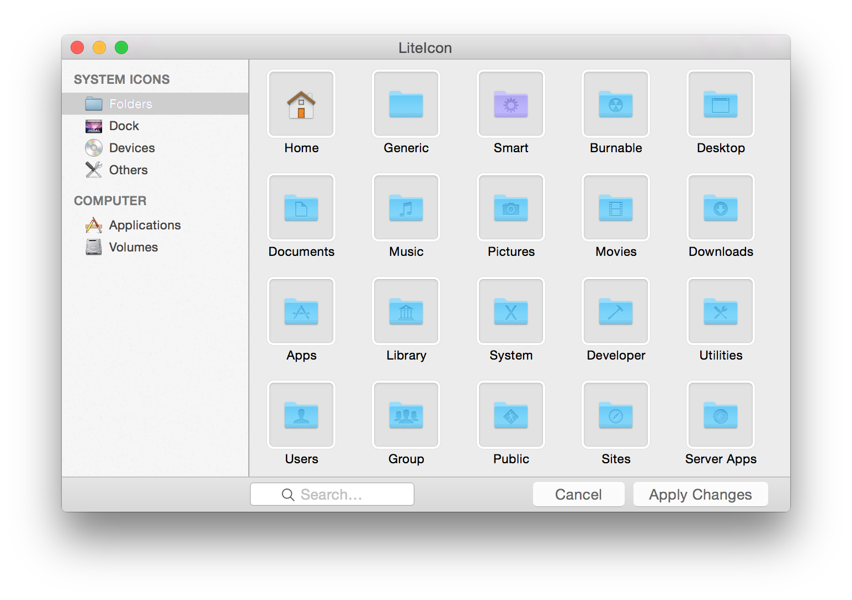The width and height of the screenshot is (852, 600).
Task: Select the Developer folder icon
Action: (x=616, y=311)
